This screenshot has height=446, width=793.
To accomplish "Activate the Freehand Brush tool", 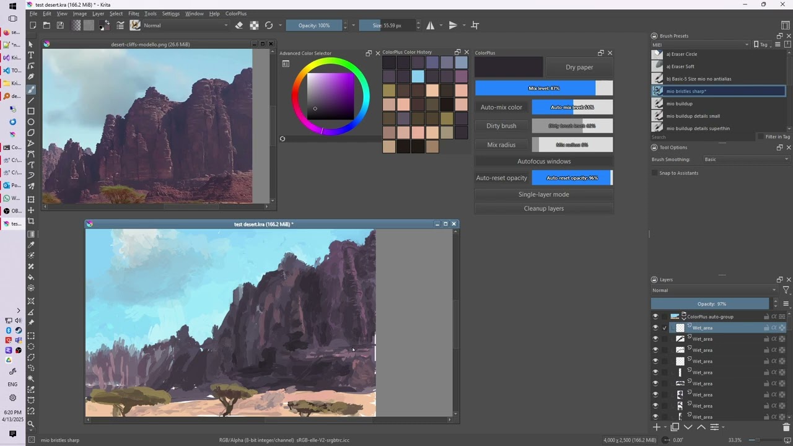I will [x=31, y=89].
